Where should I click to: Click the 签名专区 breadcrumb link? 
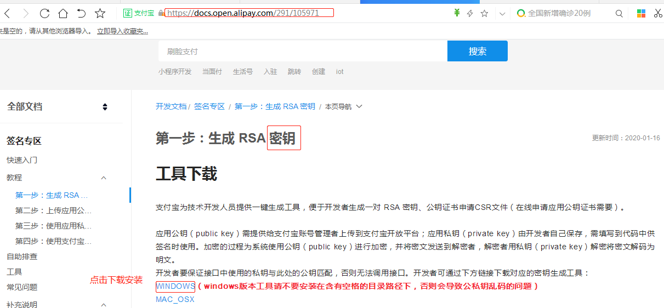209,106
